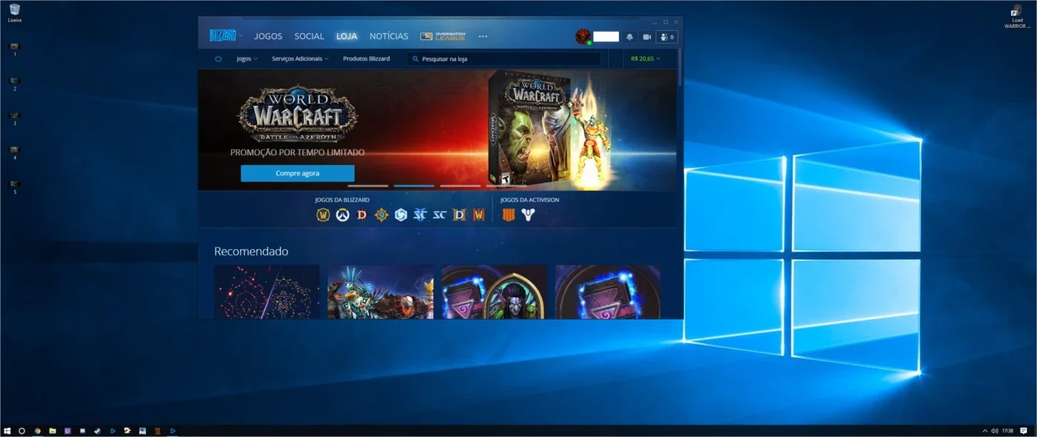
Task: Open the World of Warcraft game icon
Action: 323,214
